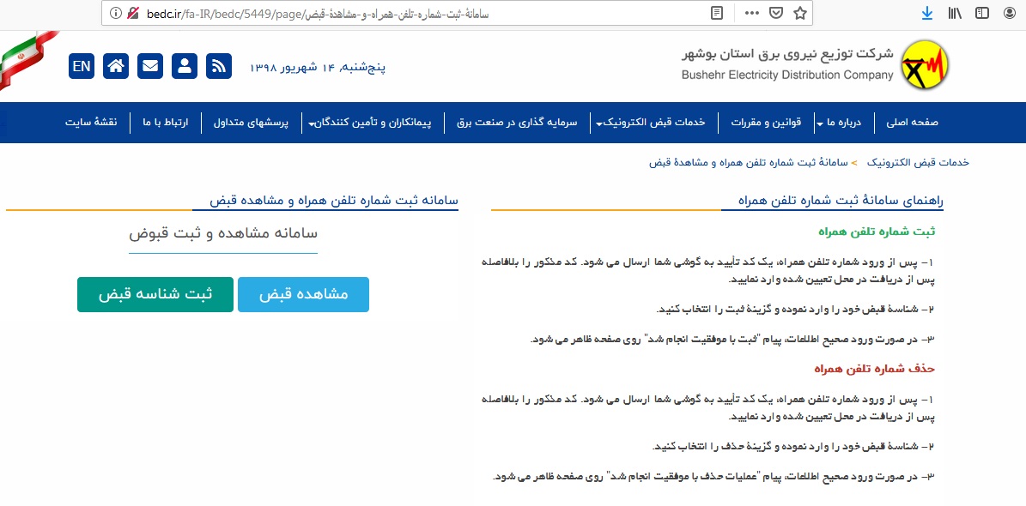1026x506 pixels.
Task: Open ارتباط با ما menu item
Action: tap(166, 123)
